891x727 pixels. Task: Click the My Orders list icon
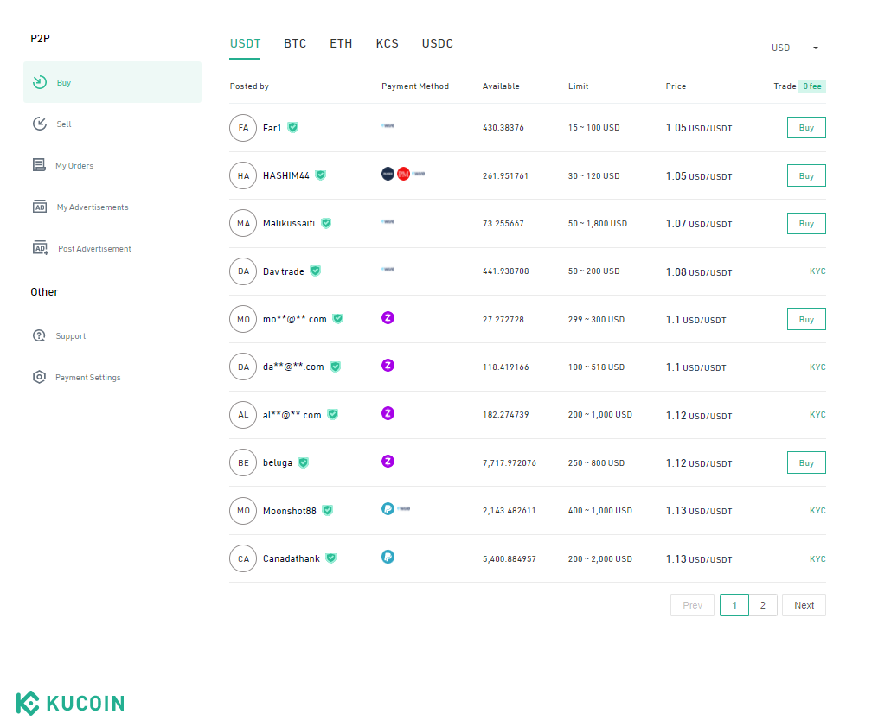[x=39, y=165]
